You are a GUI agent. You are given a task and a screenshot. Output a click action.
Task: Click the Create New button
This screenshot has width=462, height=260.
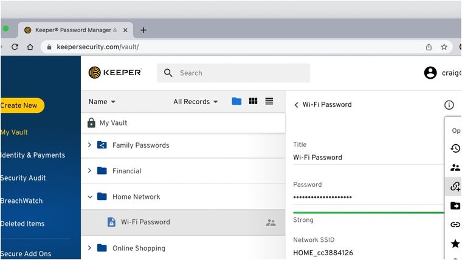[19, 105]
